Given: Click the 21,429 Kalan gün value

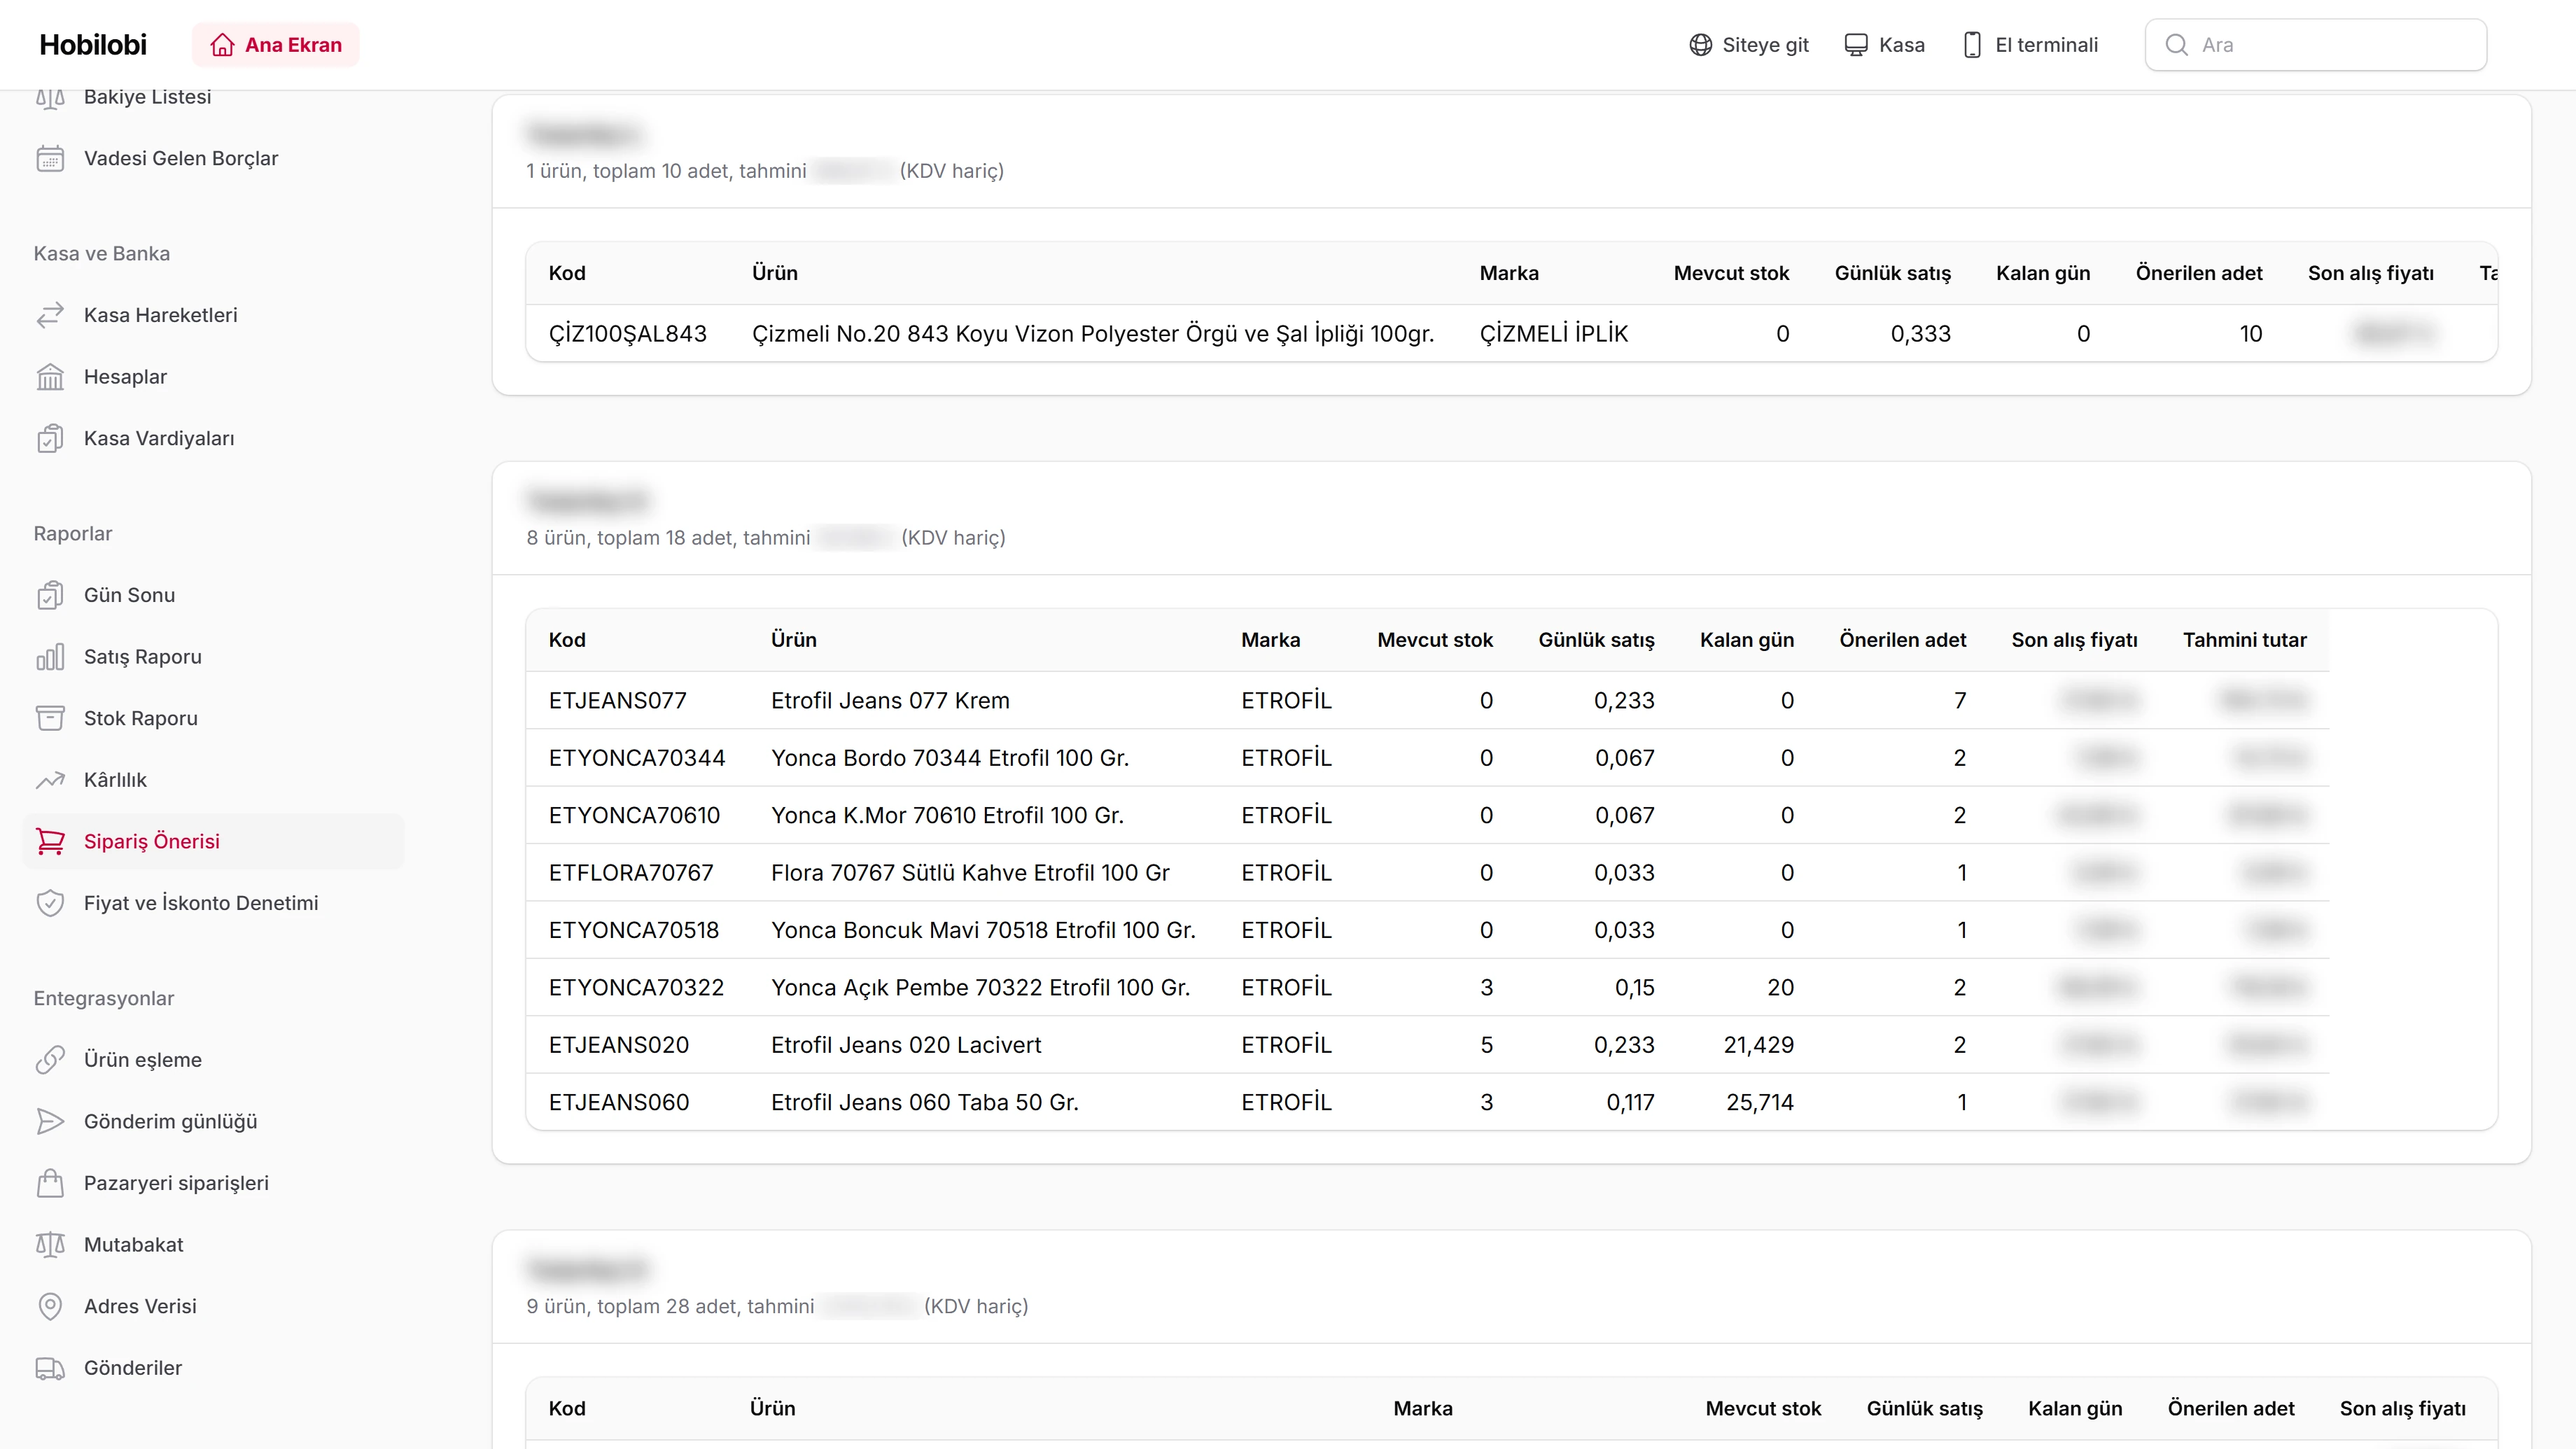Looking at the screenshot, I should pyautogui.click(x=1759, y=1045).
